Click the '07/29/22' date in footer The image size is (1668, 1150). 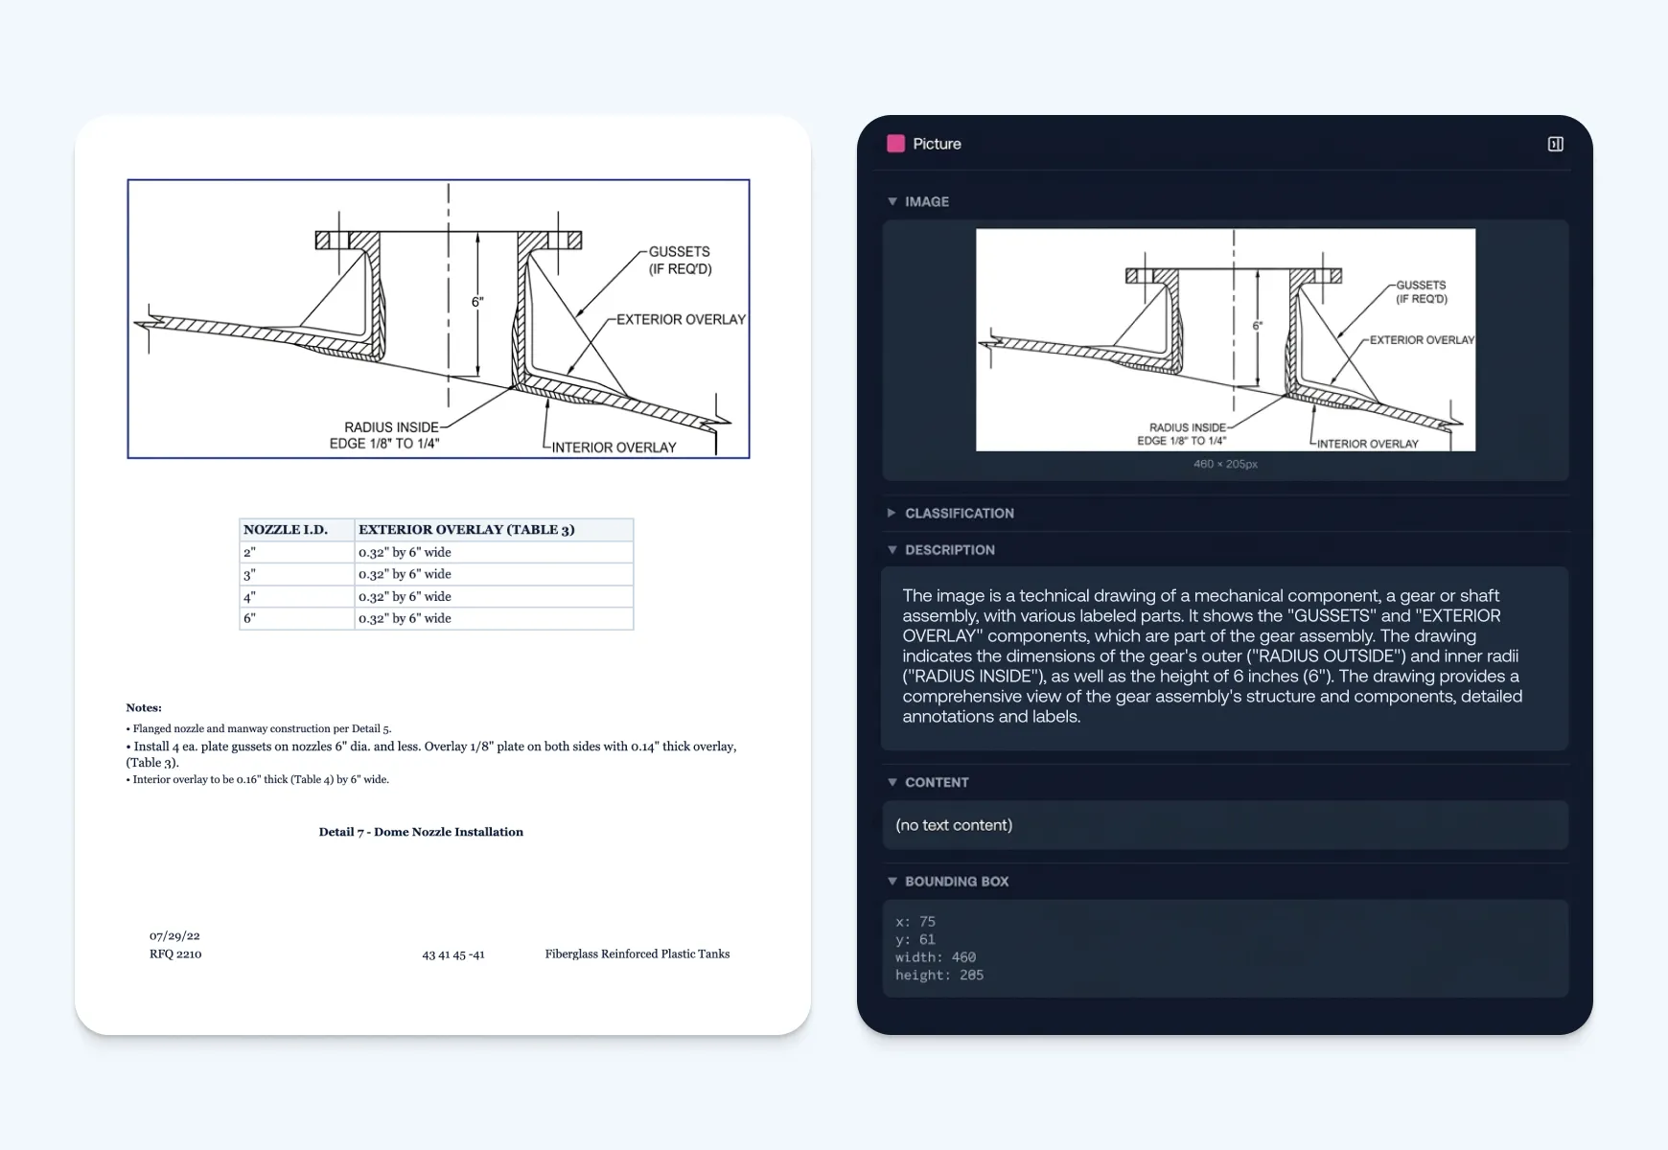coord(174,935)
